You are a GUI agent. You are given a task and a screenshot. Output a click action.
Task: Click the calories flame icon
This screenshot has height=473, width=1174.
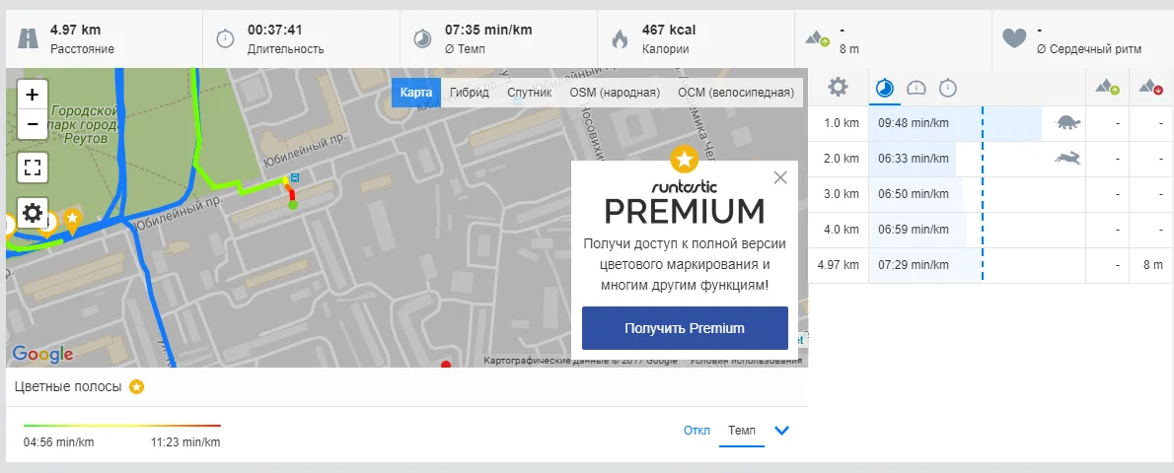620,38
